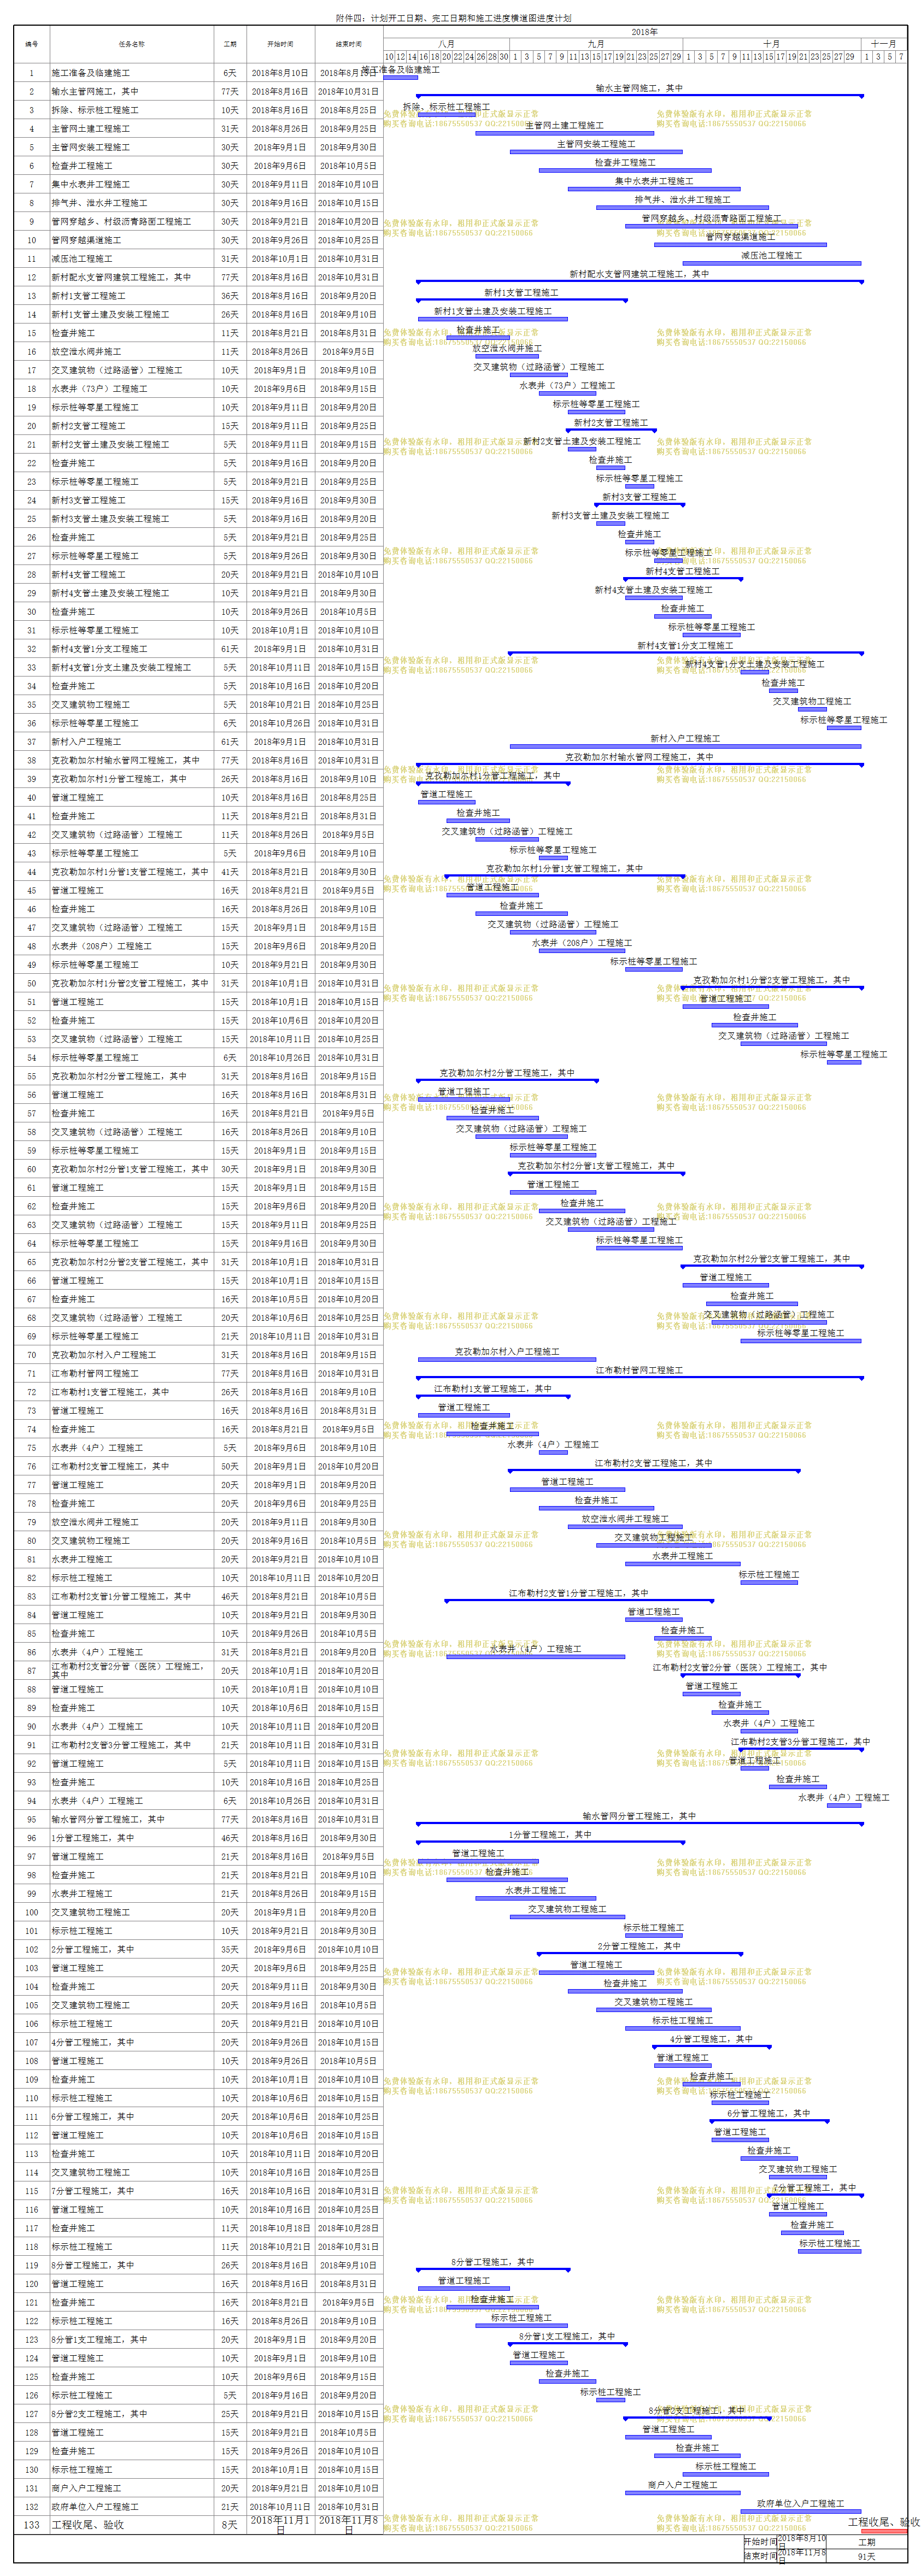Click task name 拆除、标示桩工程施工 in row 3

[95, 110]
